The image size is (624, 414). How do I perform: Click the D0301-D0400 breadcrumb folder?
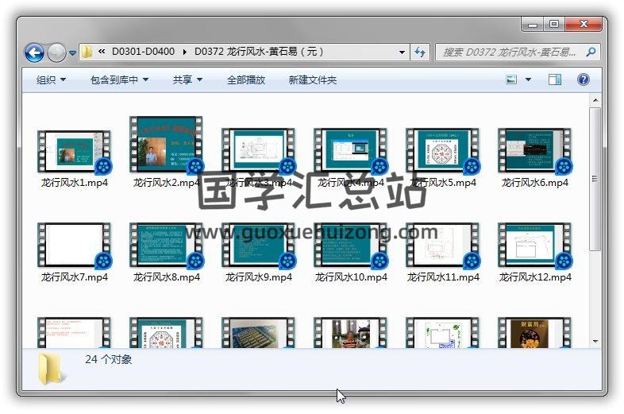click(143, 52)
